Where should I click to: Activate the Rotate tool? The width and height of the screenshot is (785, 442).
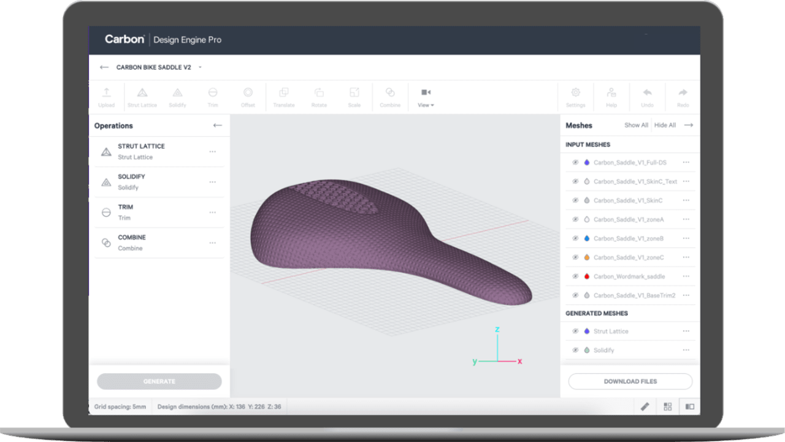tap(319, 97)
